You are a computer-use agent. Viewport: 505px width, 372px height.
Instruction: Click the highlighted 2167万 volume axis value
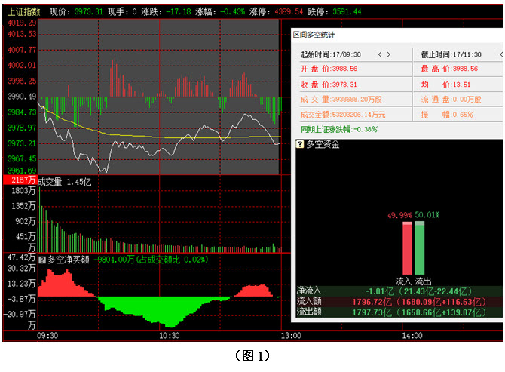coord(18,181)
